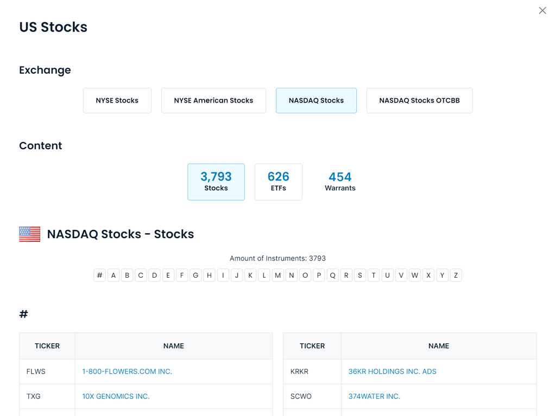This screenshot has width=556, height=416.
Task: Click the left table TICKER header
Action: [47, 346]
